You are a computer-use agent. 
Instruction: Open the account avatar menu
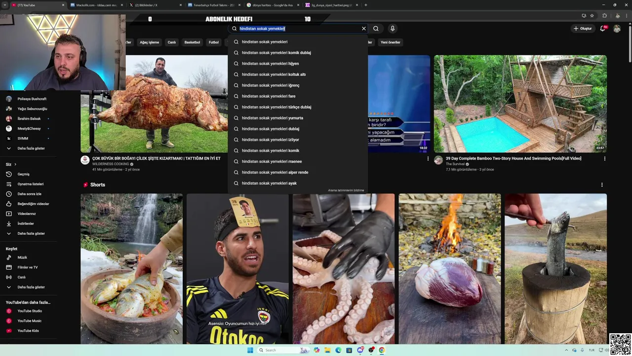pos(617,29)
